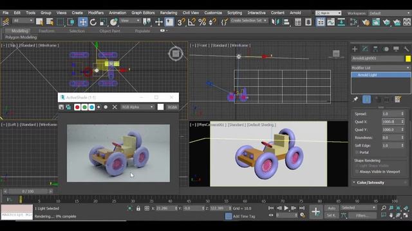412x231 pixels.
Task: Toggle the 3D Snaps button
Action: pos(181,22)
